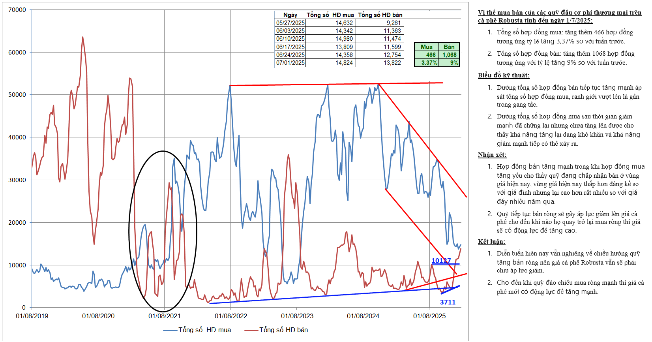This screenshot has width=652, height=342.
Task: Click the green 'Mua' header cell
Action: 426,47
